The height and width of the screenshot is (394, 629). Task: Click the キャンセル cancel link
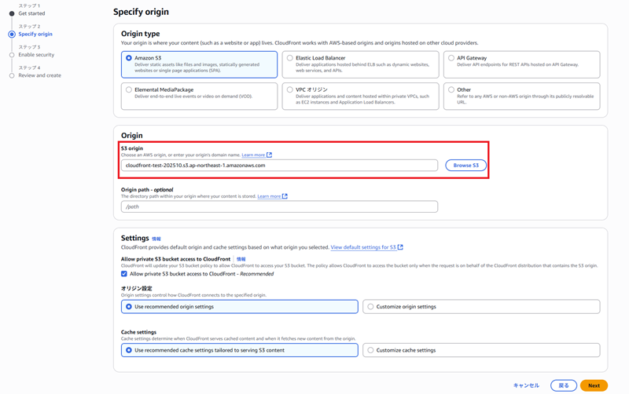pyautogui.click(x=526, y=385)
